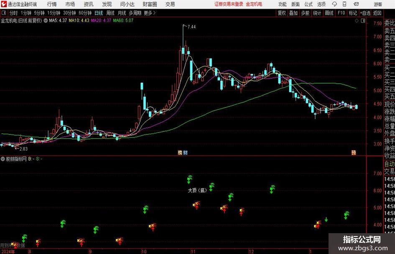
Task: Add stock via +自选 button
Action: [365, 13]
